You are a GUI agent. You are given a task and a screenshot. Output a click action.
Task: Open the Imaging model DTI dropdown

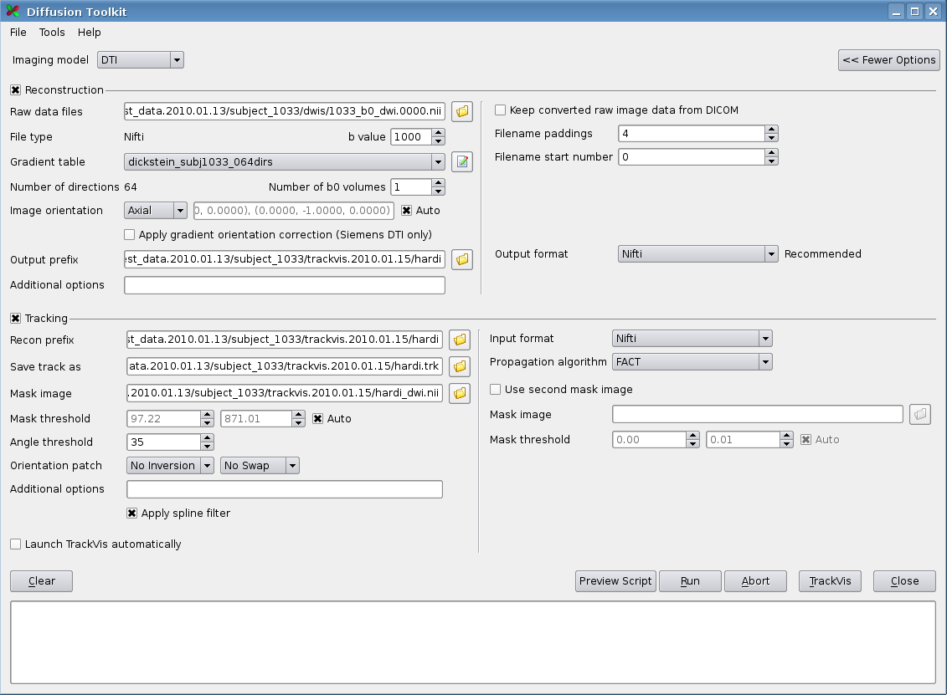click(141, 60)
